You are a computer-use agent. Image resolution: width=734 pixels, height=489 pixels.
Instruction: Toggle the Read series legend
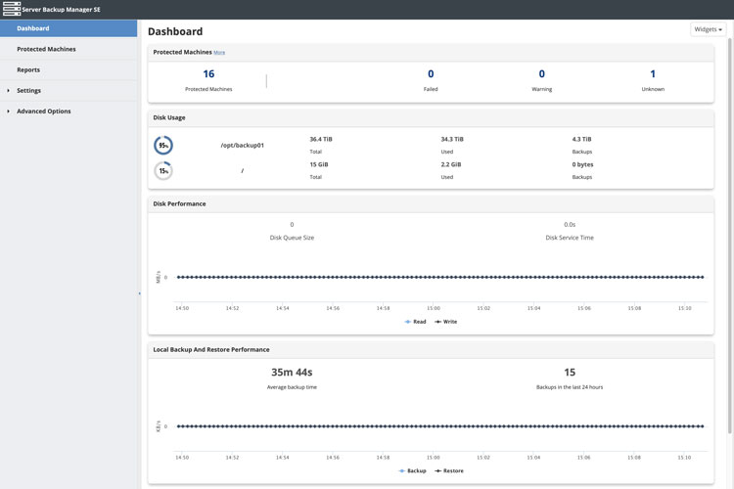[x=415, y=322]
